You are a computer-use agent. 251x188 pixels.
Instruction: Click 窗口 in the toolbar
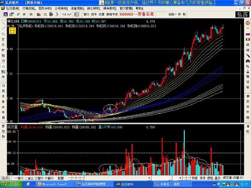(86, 15)
